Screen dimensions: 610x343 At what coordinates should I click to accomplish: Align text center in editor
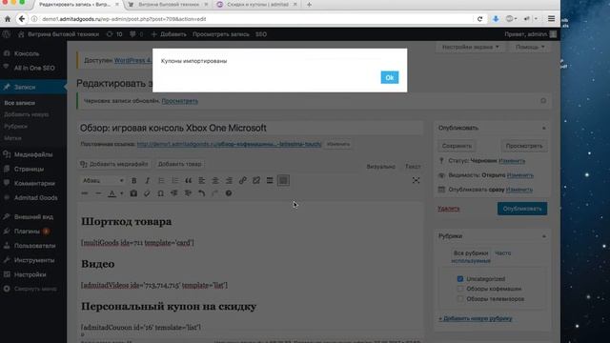(x=215, y=180)
